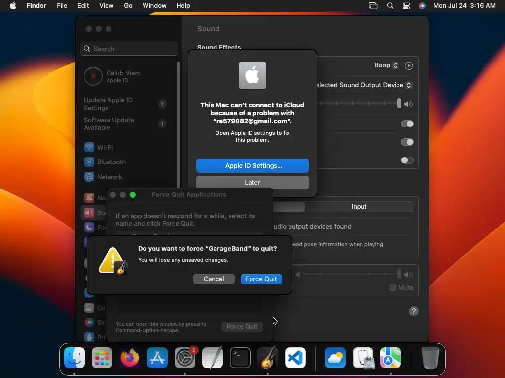Launch Firefox from the Dock

[130, 358]
